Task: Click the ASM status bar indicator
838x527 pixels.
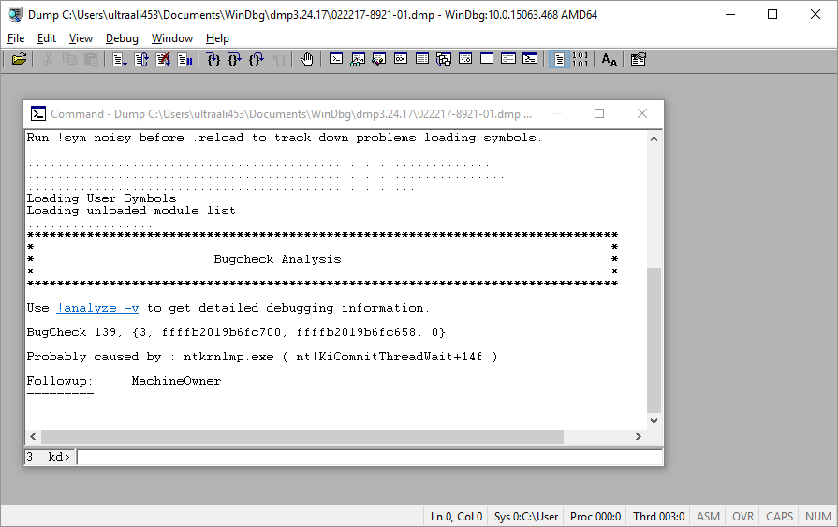Action: [708, 517]
